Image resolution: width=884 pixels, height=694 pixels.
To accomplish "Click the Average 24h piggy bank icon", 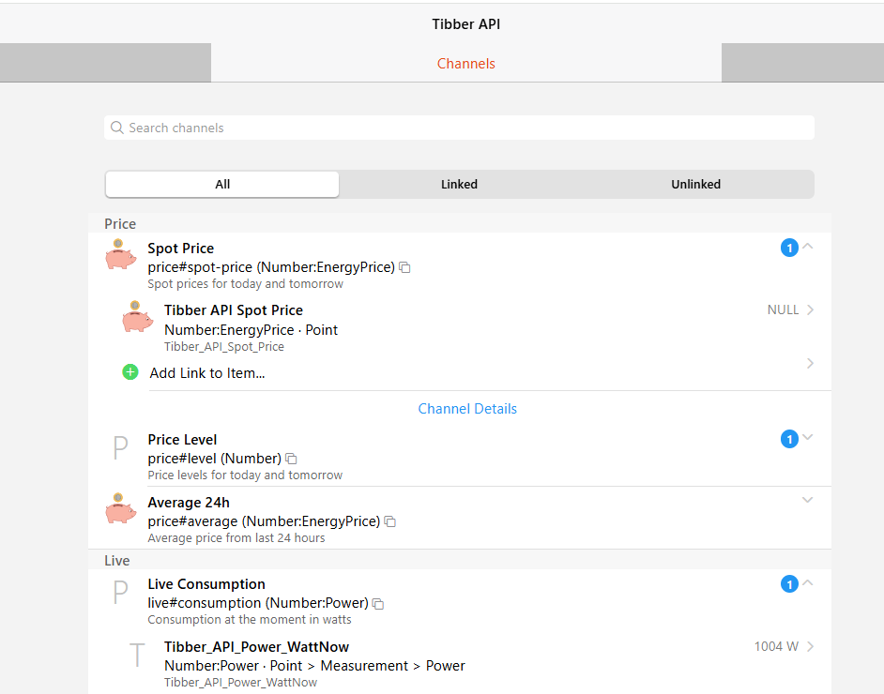I will (x=120, y=509).
